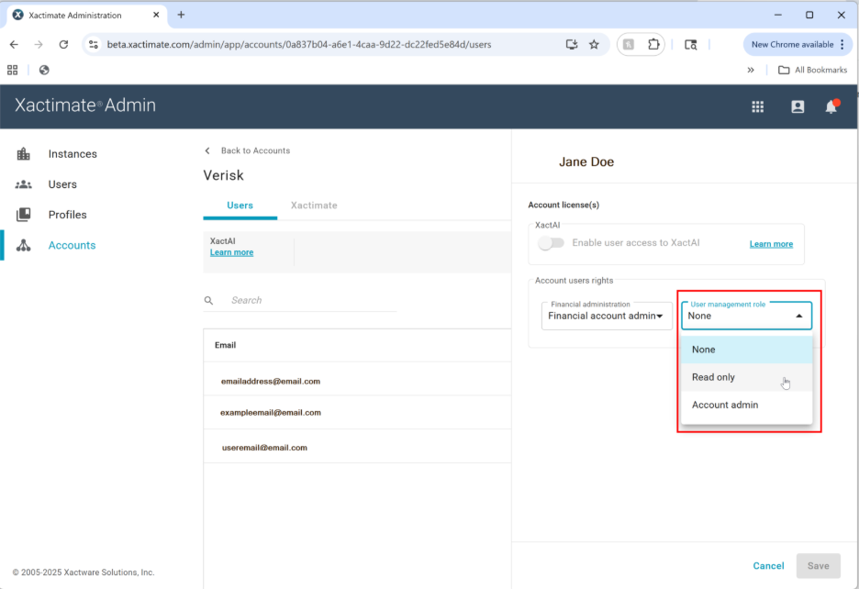
Task: Click Learn more under XactAI in user list
Action: click(232, 252)
